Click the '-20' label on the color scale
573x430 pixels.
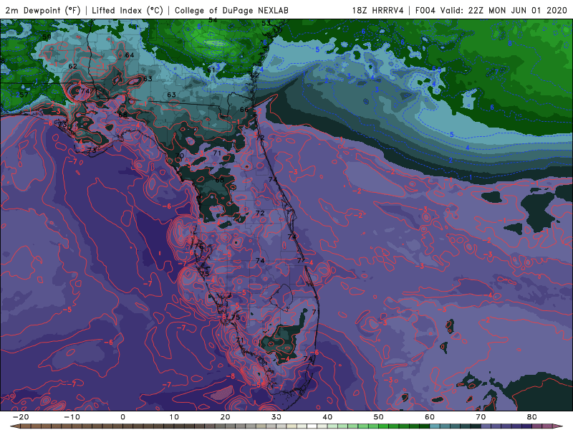21,417
